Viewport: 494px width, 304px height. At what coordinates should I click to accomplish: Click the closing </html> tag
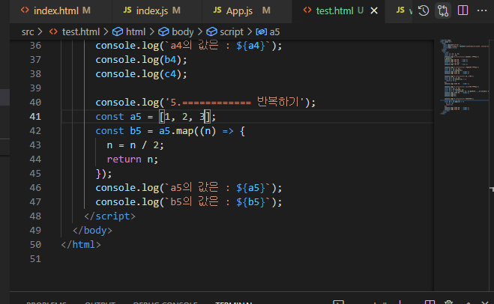[x=81, y=245]
